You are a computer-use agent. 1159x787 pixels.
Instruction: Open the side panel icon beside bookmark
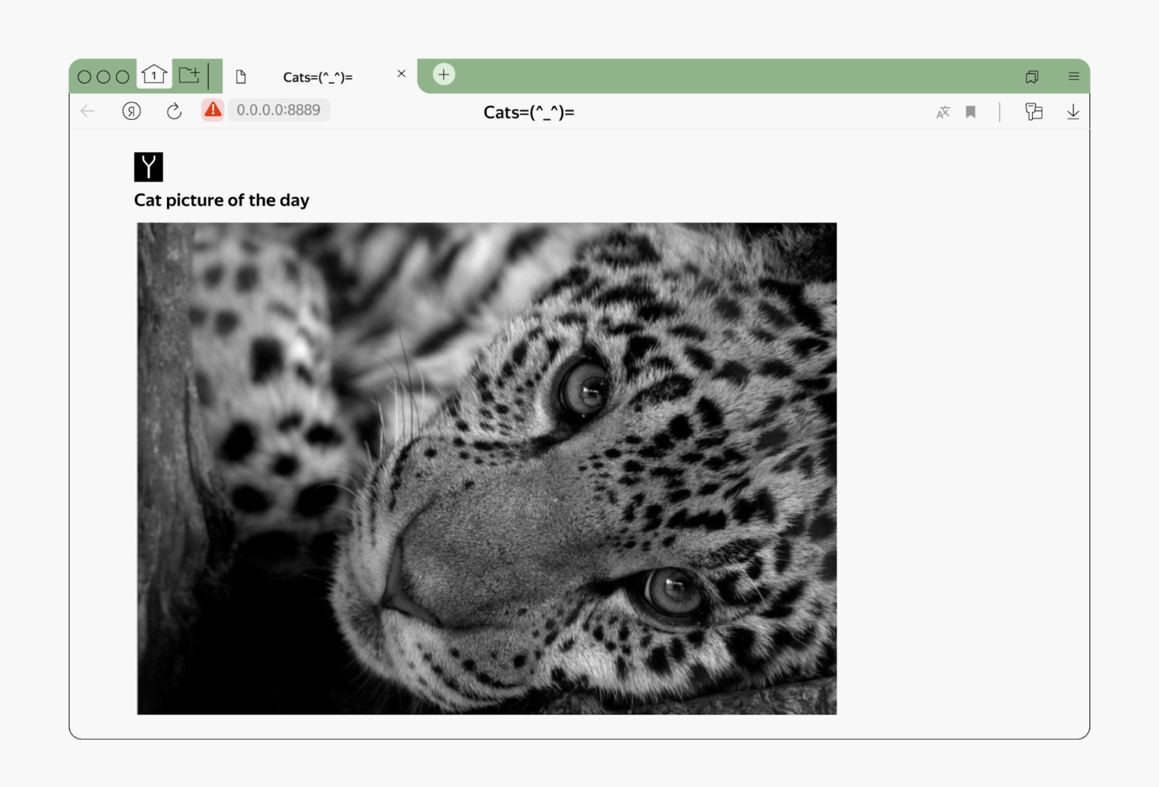1033,112
